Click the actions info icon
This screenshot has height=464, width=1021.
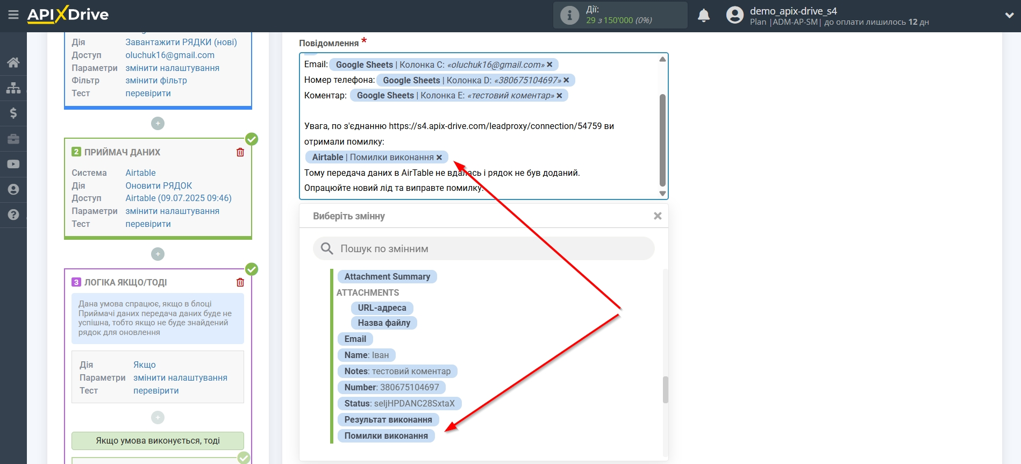(x=569, y=15)
